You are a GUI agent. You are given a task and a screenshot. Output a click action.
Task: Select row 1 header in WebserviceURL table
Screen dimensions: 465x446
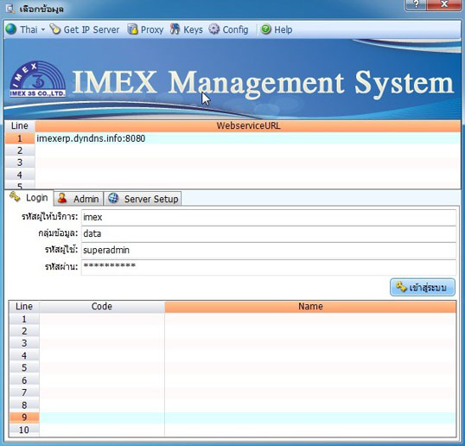pos(20,138)
